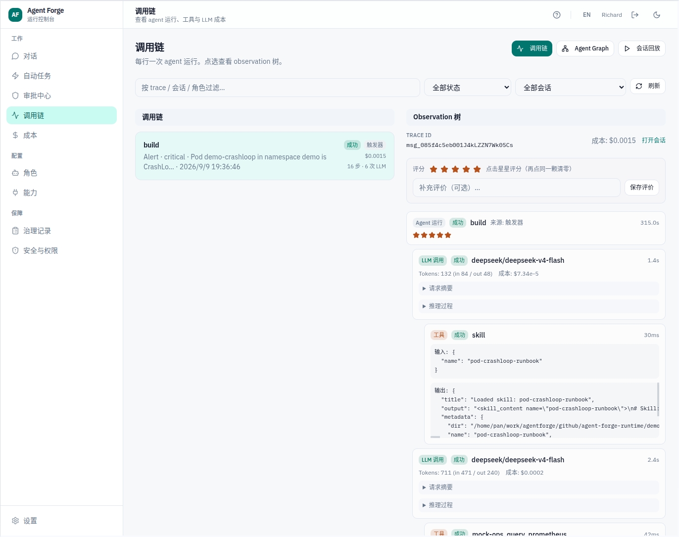The width and height of the screenshot is (679, 537).
Task: Click the plug icon beside 能力
Action: click(15, 193)
